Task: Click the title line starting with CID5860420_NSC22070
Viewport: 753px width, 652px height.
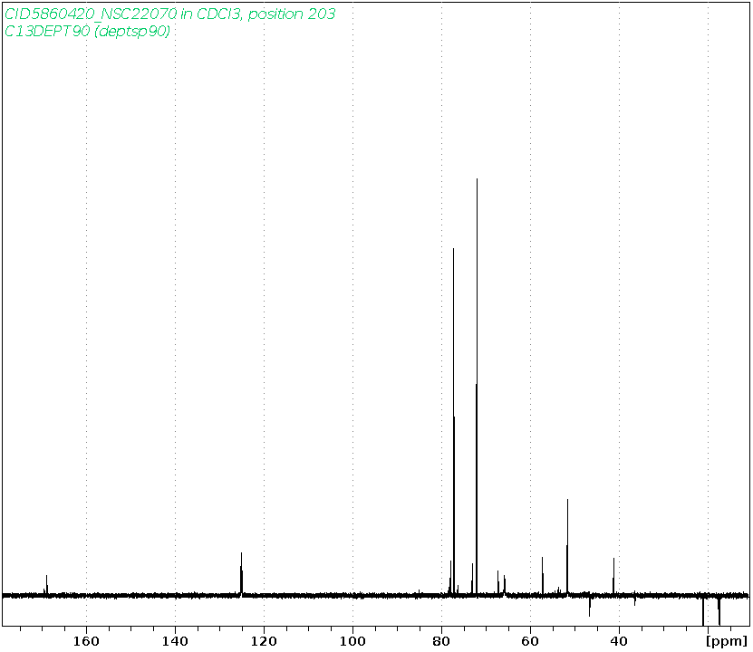Action: pyautogui.click(x=169, y=14)
